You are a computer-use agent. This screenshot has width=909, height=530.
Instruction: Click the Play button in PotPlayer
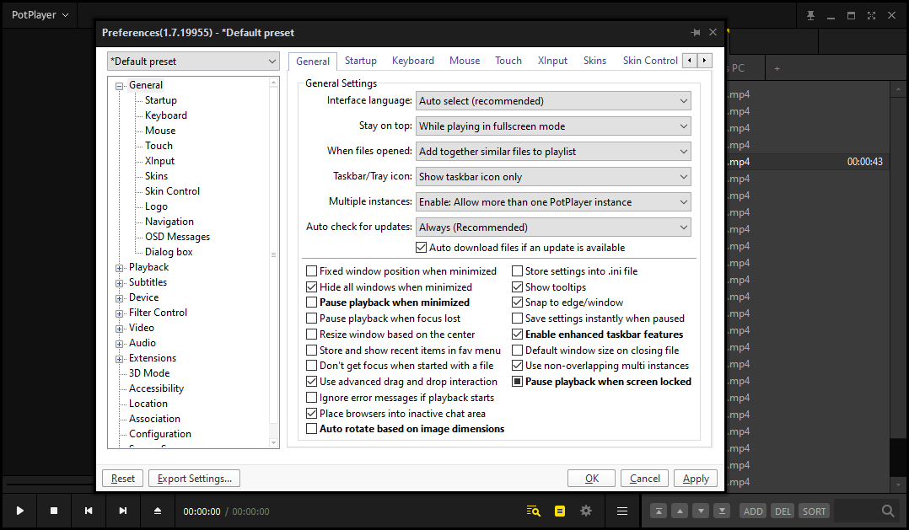coord(19,511)
